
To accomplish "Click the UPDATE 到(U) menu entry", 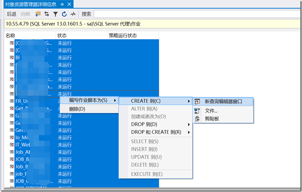I will pos(156,157).
